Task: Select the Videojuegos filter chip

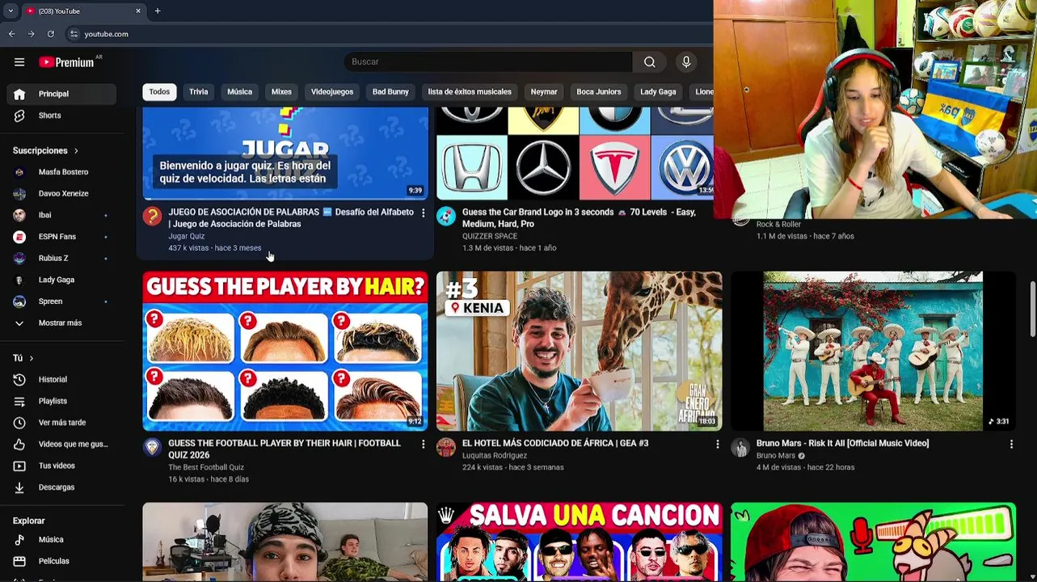Action: pyautogui.click(x=332, y=91)
